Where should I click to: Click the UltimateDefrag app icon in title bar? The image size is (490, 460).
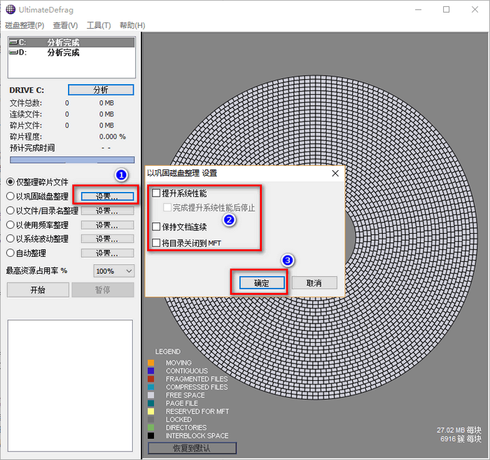click(x=10, y=10)
